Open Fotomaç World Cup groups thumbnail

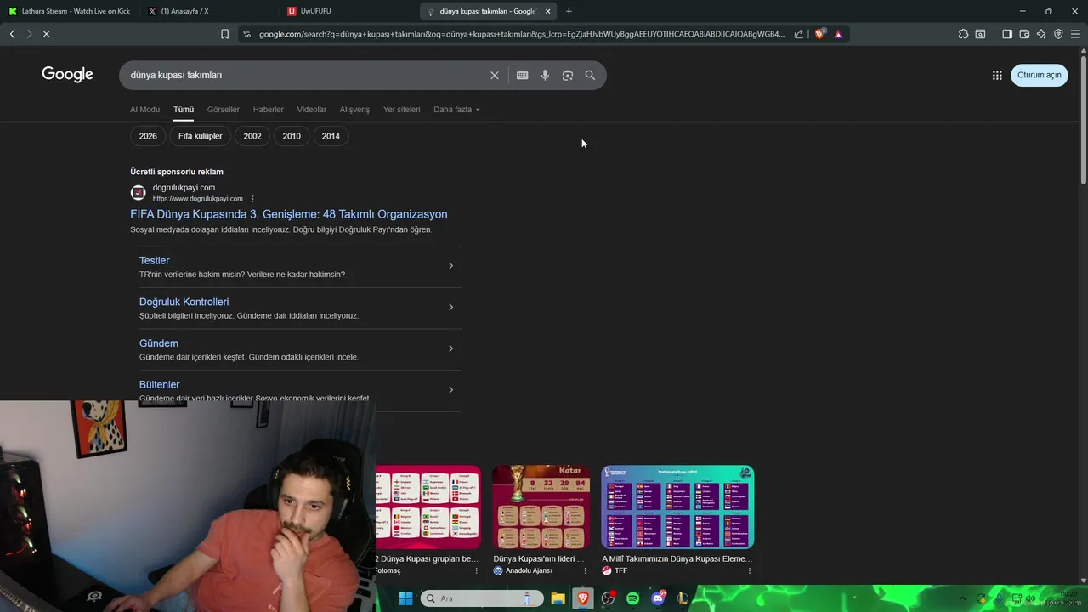[428, 507]
